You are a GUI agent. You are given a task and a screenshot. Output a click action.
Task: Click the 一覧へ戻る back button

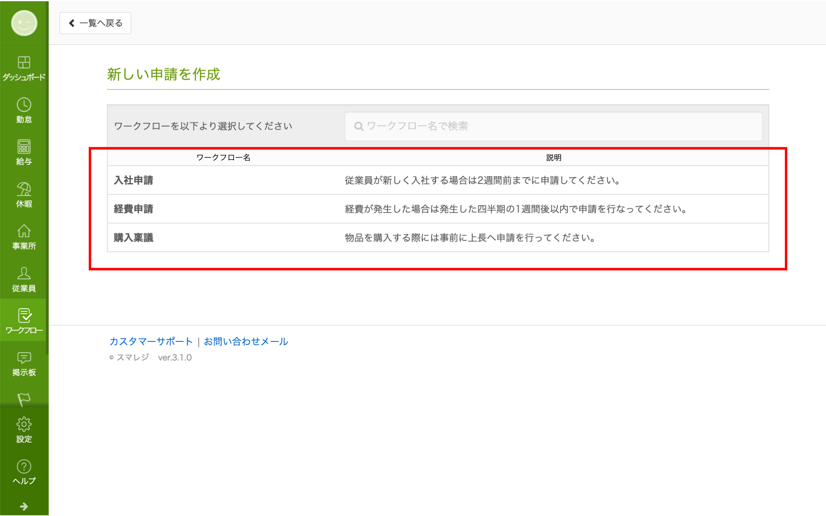[x=95, y=23]
